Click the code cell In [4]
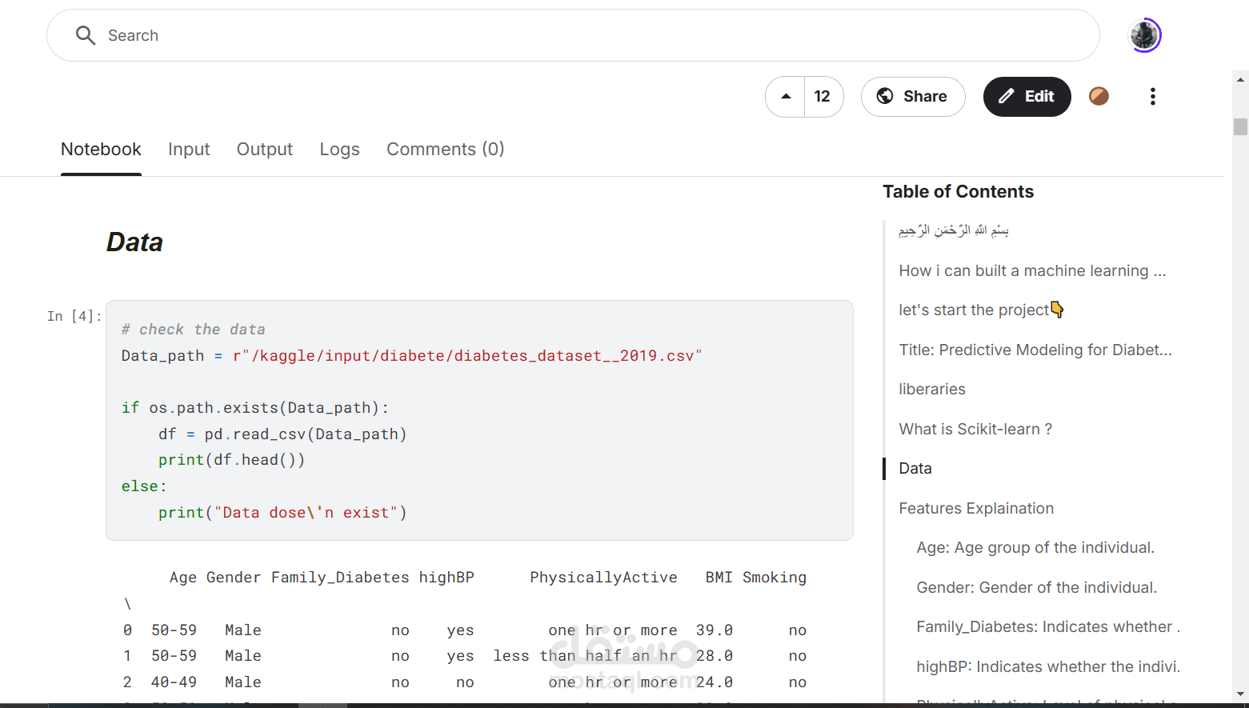The width and height of the screenshot is (1249, 708). tap(478, 421)
